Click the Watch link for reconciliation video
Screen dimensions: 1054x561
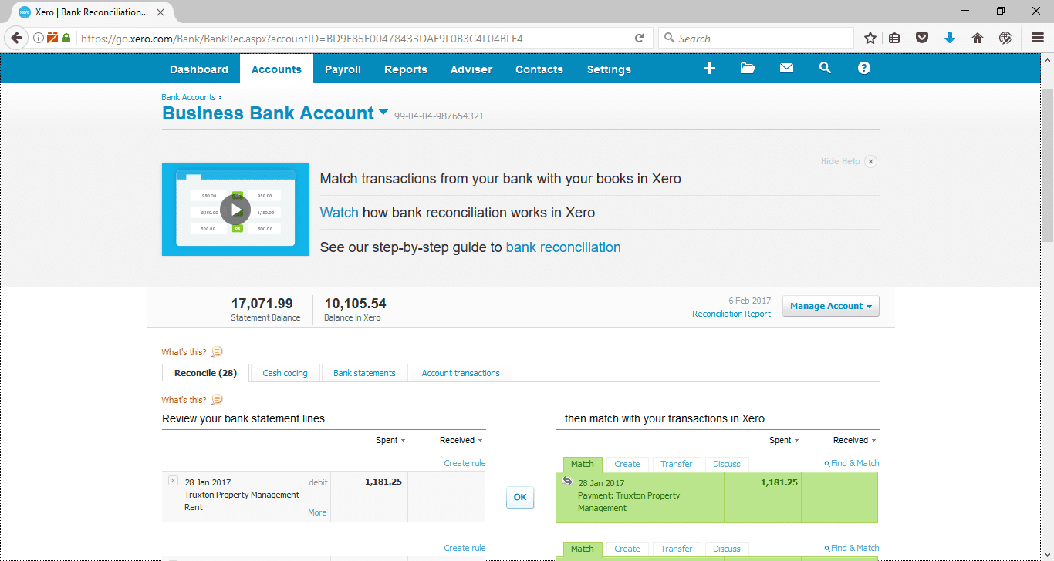click(340, 213)
